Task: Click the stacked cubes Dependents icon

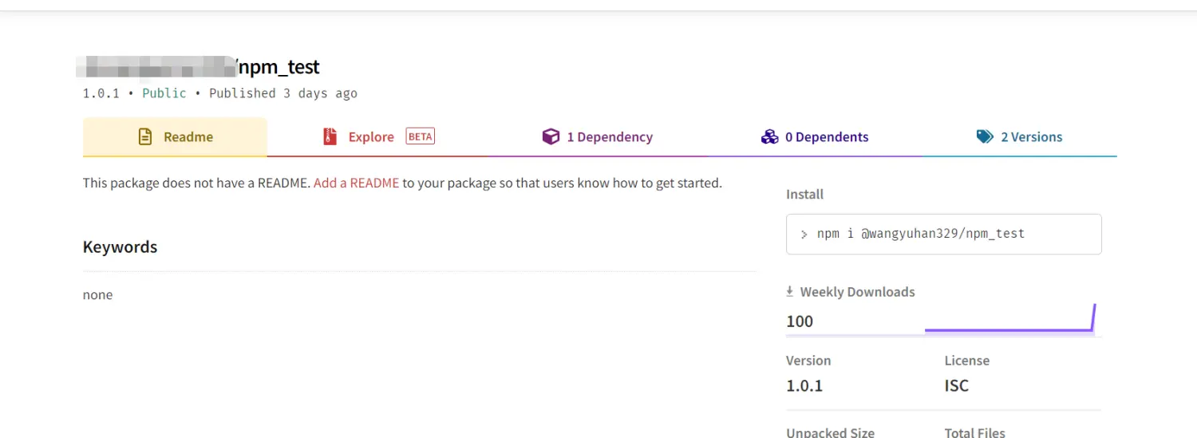Action: point(769,137)
